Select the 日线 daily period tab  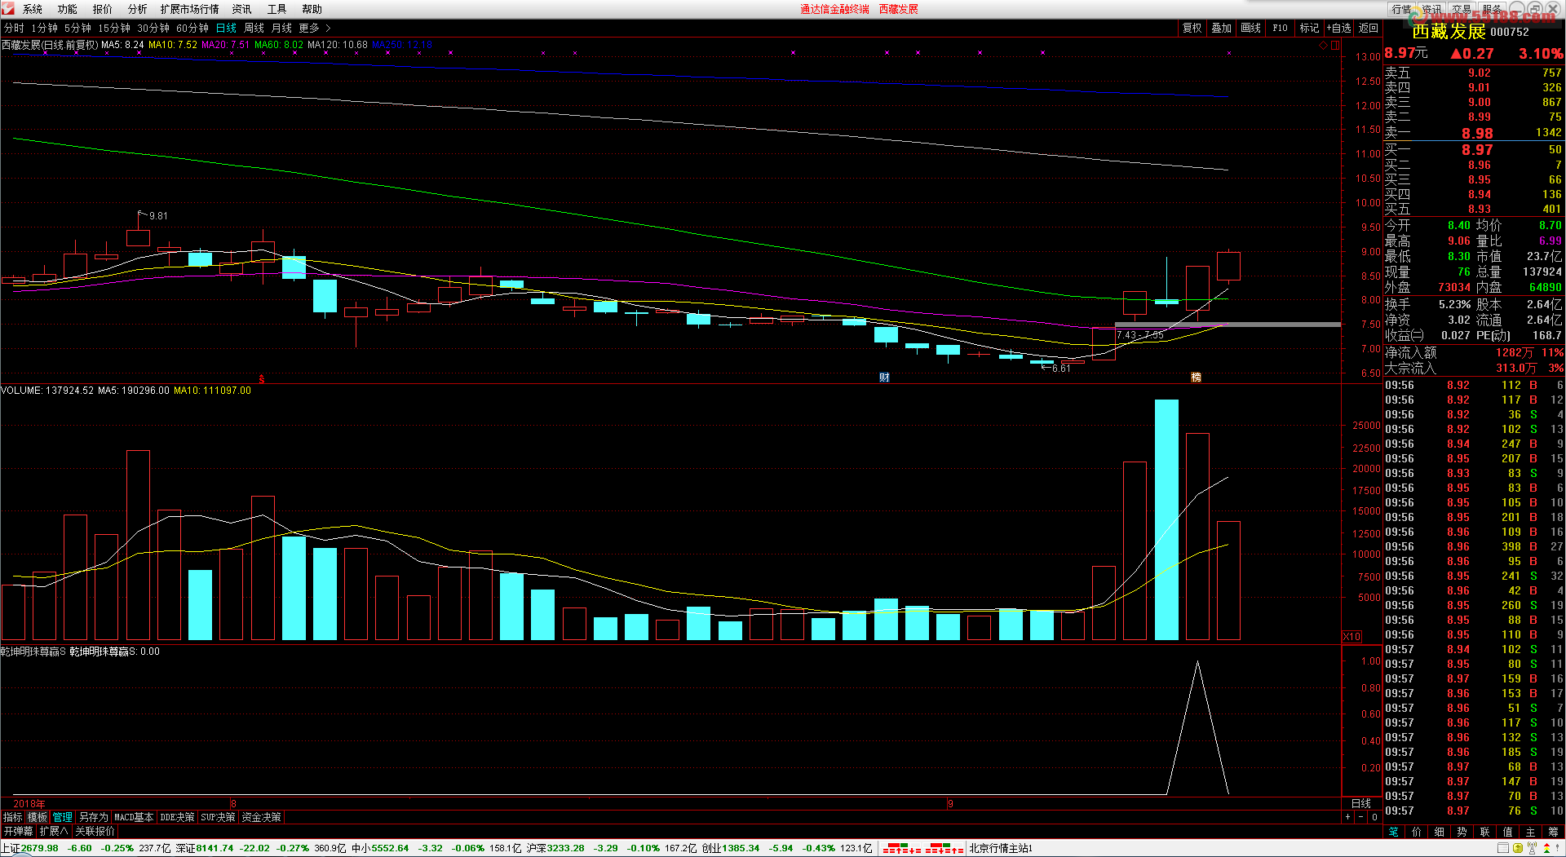pos(226,28)
